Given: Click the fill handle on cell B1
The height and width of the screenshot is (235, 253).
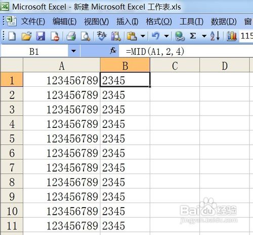Looking at the screenshot, I should [150, 86].
